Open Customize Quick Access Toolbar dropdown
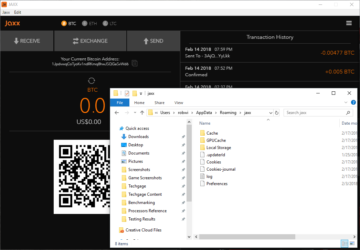 141,93
